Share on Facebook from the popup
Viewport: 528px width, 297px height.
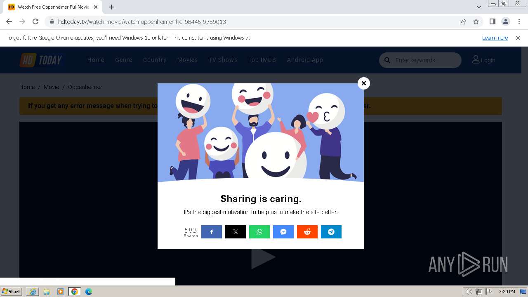point(212,232)
